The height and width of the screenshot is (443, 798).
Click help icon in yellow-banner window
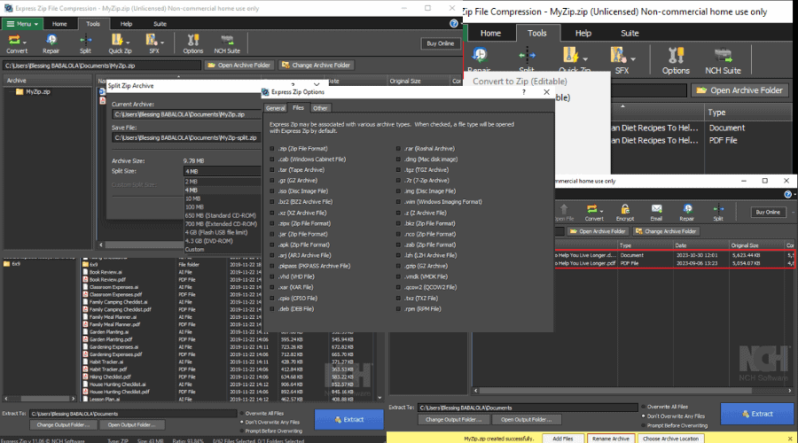pos(788,194)
